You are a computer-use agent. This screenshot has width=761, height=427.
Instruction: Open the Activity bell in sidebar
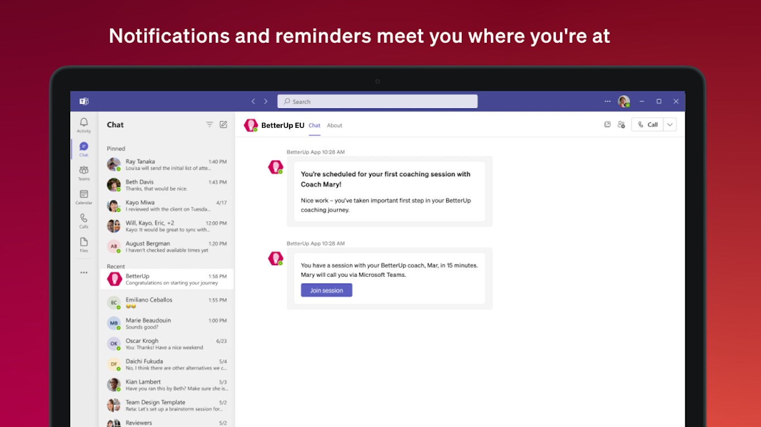pyautogui.click(x=84, y=125)
